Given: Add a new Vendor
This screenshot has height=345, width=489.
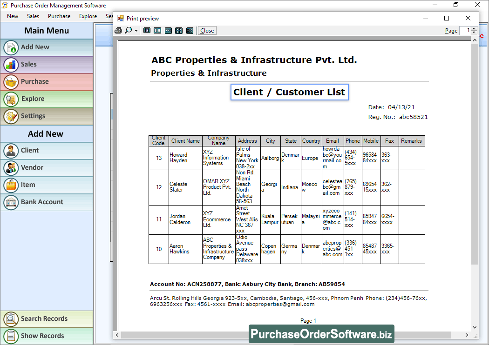Looking at the screenshot, I should pyautogui.click(x=47, y=168).
